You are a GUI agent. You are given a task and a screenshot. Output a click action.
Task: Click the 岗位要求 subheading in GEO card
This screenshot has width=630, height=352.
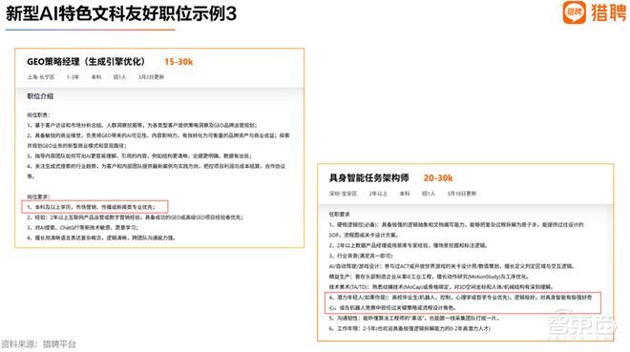[x=38, y=197]
